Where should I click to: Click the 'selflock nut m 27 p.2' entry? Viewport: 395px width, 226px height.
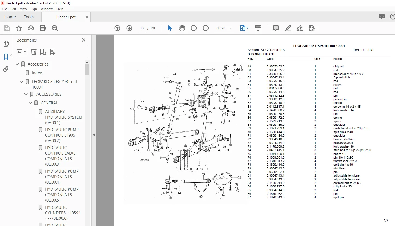(347, 183)
